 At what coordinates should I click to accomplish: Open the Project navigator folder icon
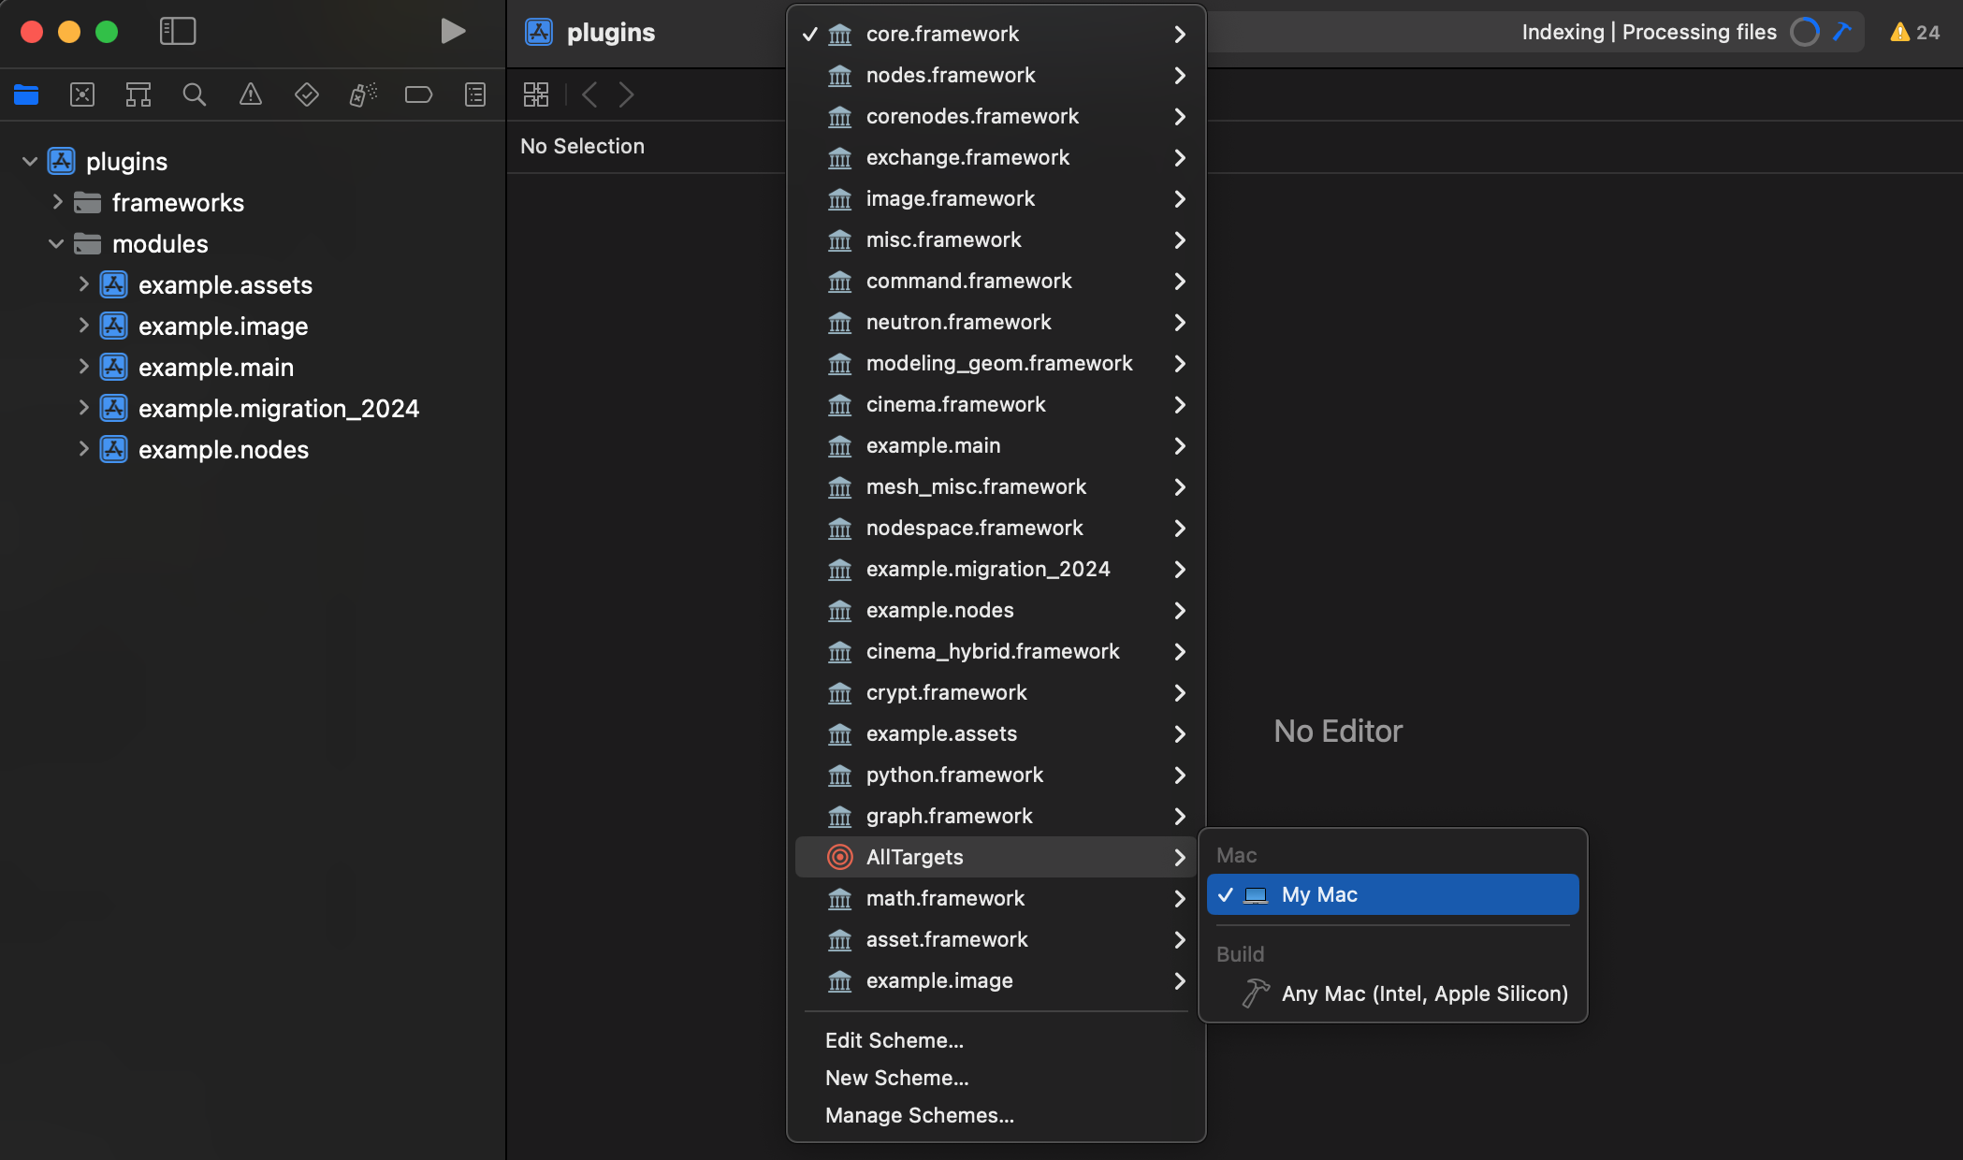coord(26,94)
